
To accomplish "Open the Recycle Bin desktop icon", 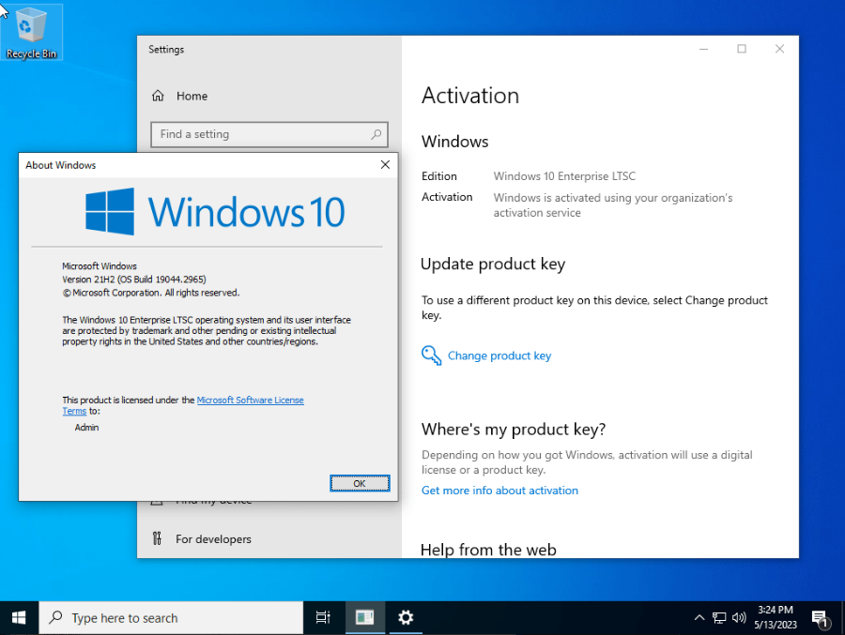I will (31, 32).
